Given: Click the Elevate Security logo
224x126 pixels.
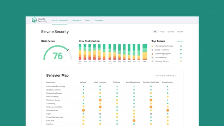Looking at the screenshot, I should (x=39, y=20).
